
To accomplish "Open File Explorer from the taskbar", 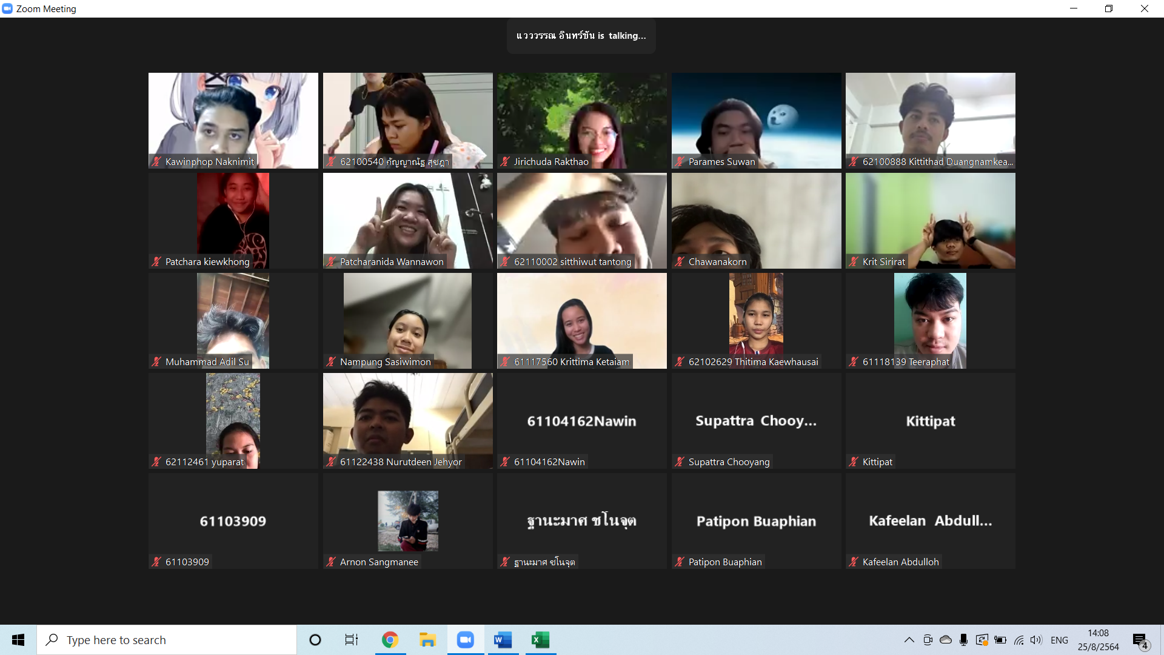I will pyautogui.click(x=427, y=640).
